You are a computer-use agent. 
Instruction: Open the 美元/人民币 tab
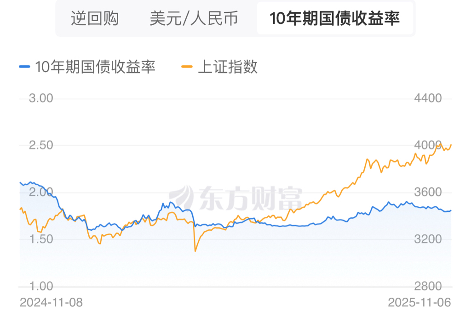194,19
